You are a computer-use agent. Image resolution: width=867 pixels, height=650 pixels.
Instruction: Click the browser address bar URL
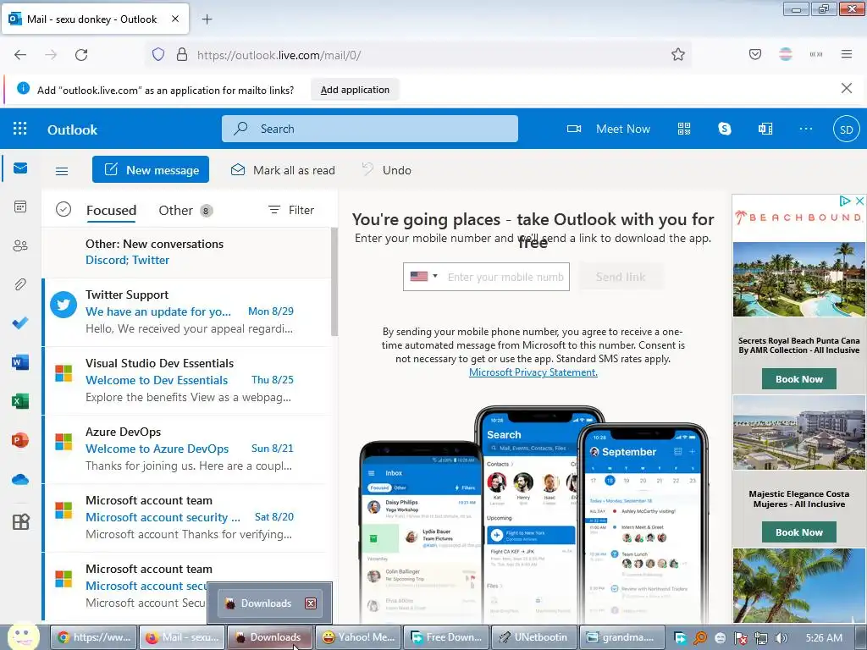[279, 55]
